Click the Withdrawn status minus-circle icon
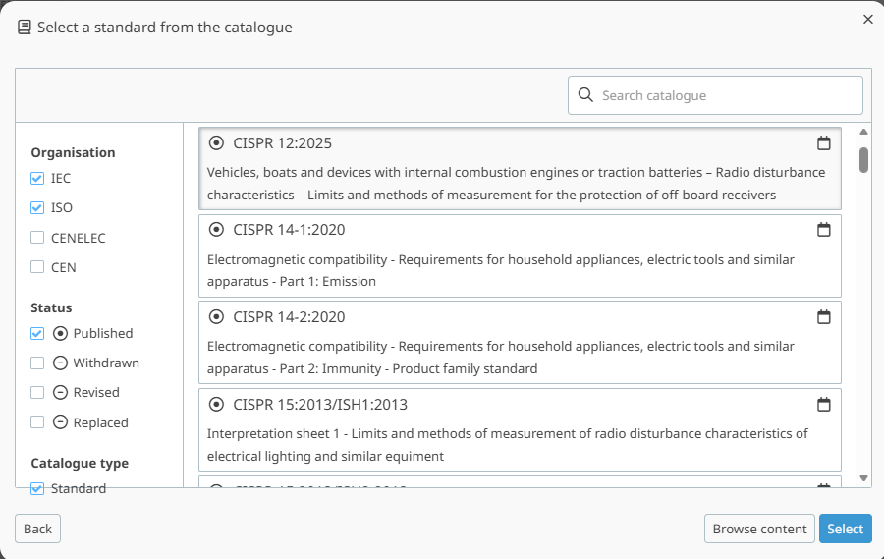 (x=60, y=363)
